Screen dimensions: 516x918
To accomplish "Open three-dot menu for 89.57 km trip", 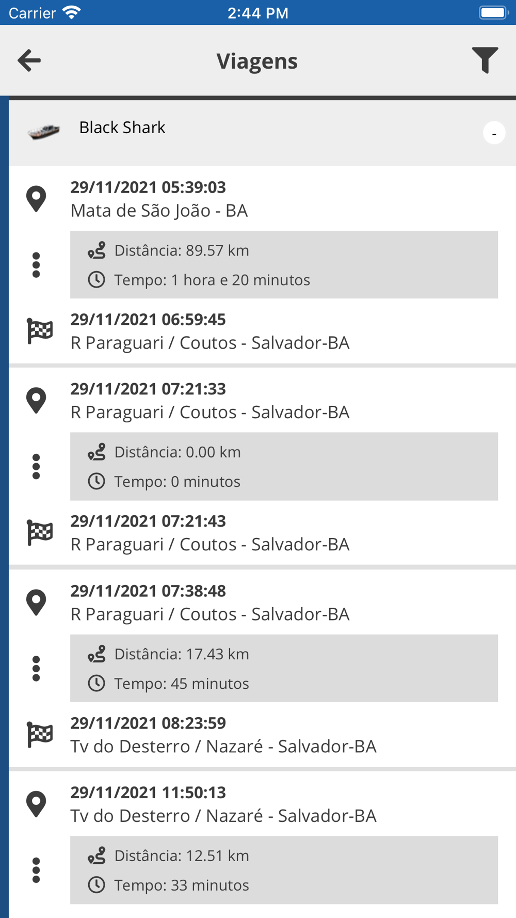I will coord(36,265).
